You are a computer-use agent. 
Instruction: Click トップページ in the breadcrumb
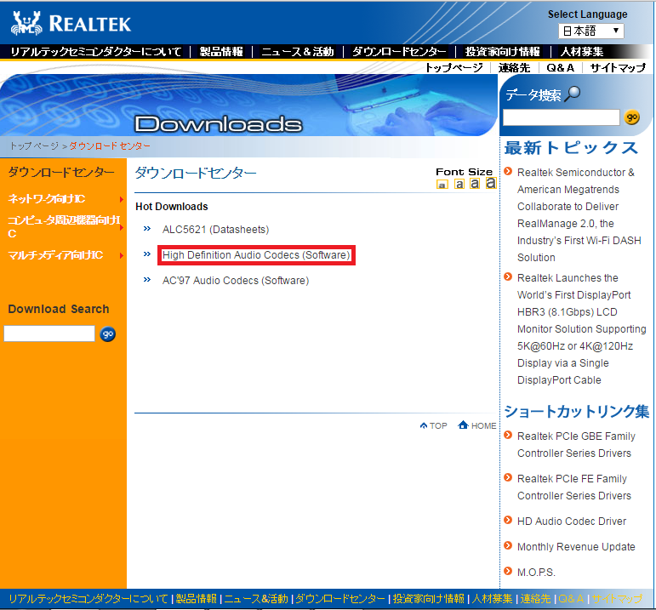pos(34,146)
